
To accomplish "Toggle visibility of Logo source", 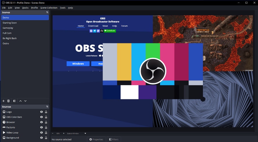I will point(41,112).
